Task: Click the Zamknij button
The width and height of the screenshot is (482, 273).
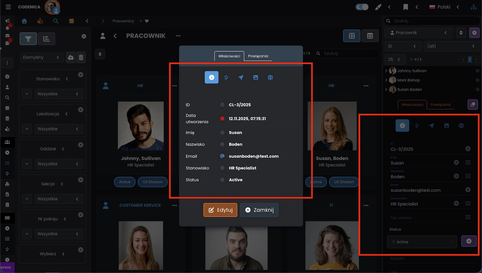Action: 259,210
